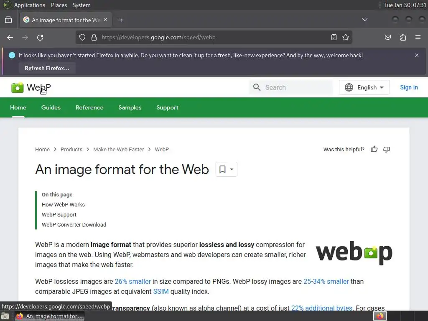Open the bookmark dropdown beside page title
Screen dimensions: 428x321
pos(226,169)
